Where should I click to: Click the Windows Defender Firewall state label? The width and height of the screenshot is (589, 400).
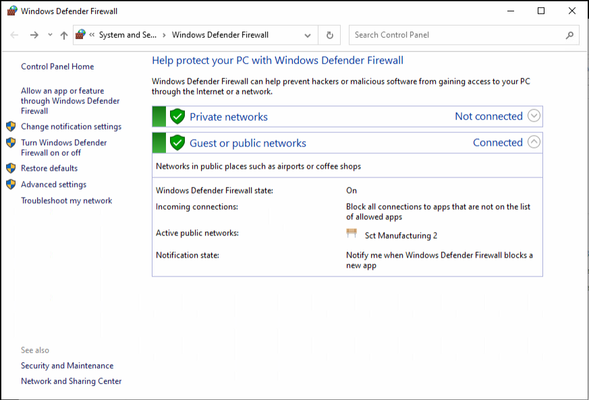[215, 190]
